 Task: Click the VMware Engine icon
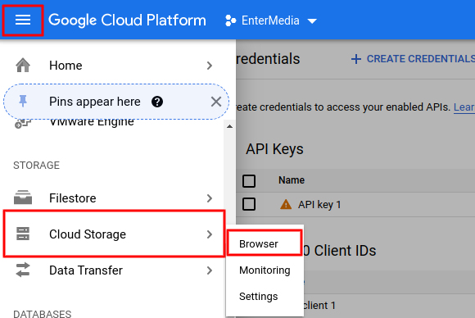click(23, 124)
